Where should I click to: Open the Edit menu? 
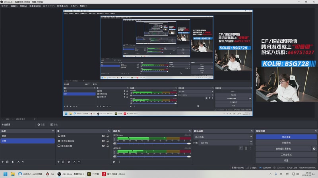14,6
